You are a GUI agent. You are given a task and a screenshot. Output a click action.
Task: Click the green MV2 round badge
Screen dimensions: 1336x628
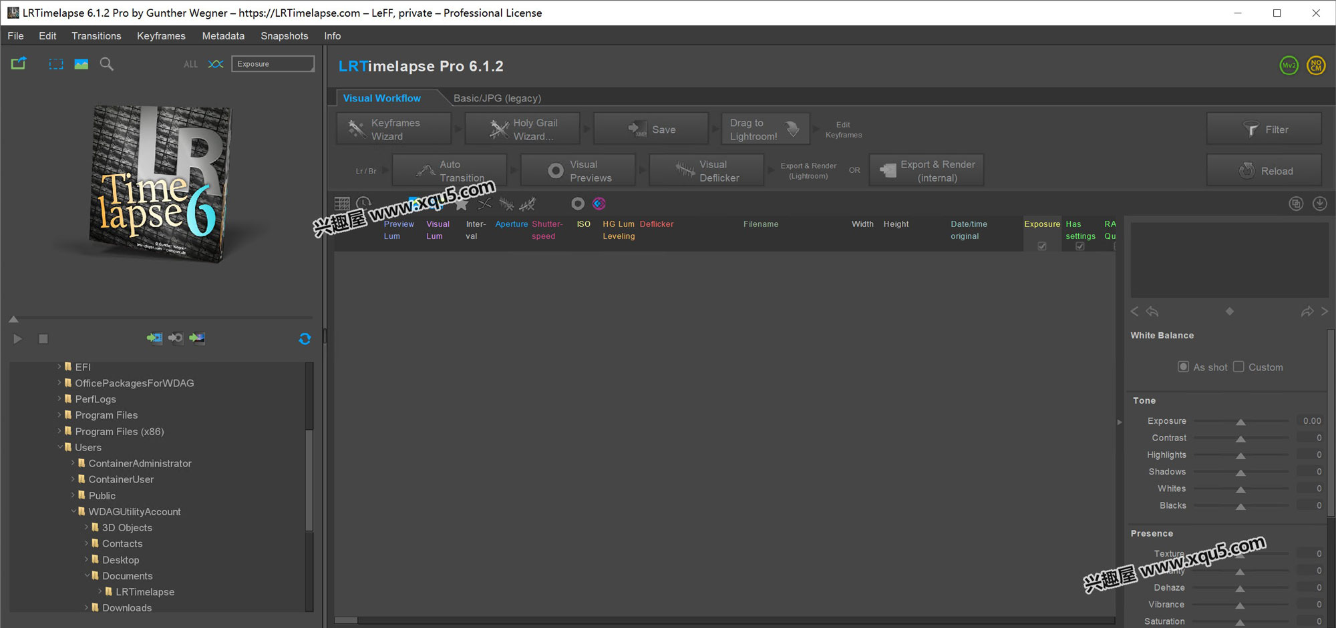(1289, 65)
